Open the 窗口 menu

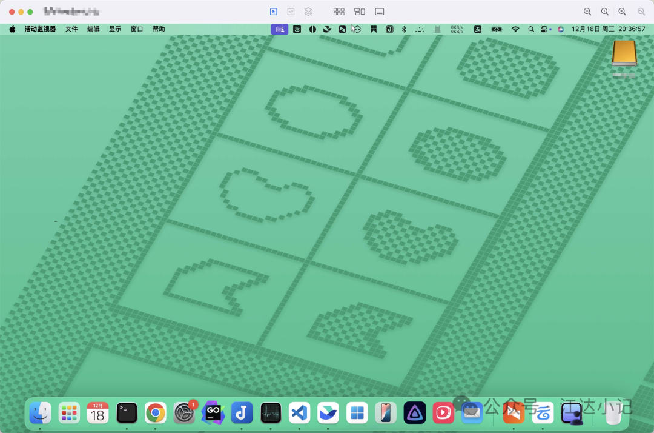137,29
